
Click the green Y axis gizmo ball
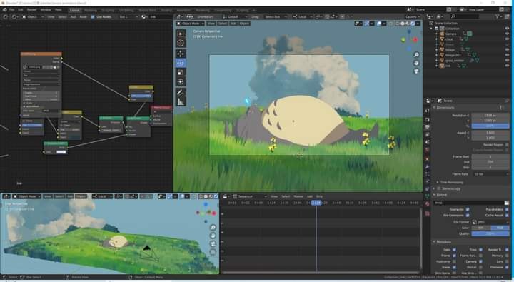(x=403, y=40)
